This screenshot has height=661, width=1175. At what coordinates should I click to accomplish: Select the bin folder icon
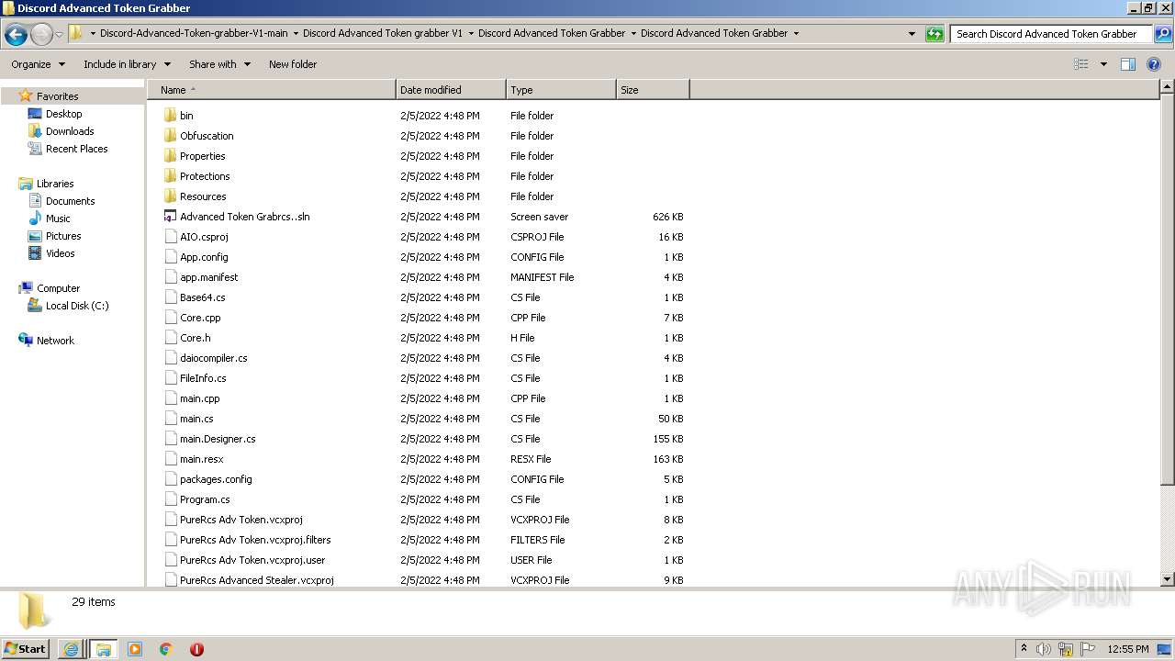coord(170,116)
